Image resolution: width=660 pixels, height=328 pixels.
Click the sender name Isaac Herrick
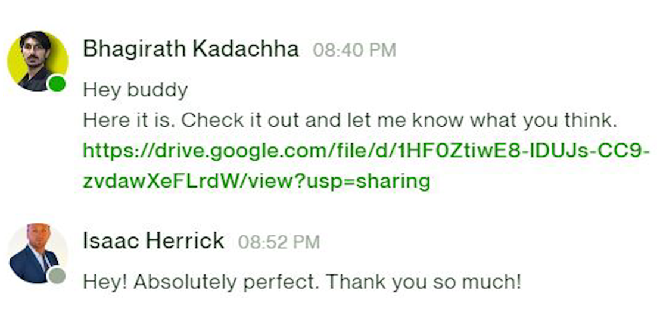point(154,241)
